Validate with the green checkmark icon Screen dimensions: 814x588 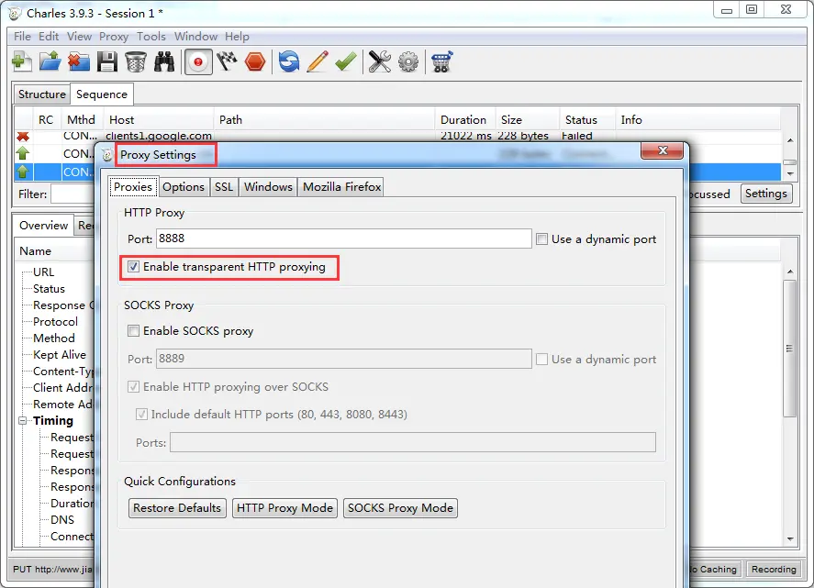pos(346,61)
